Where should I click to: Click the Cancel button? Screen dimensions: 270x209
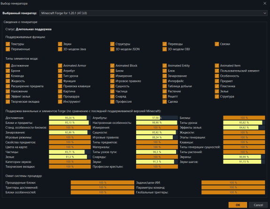[258, 205]
